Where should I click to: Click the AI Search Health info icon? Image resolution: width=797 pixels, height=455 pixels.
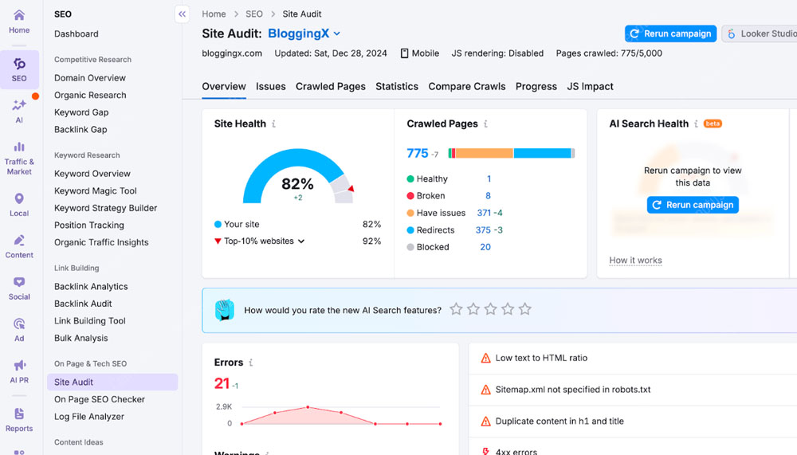click(696, 124)
